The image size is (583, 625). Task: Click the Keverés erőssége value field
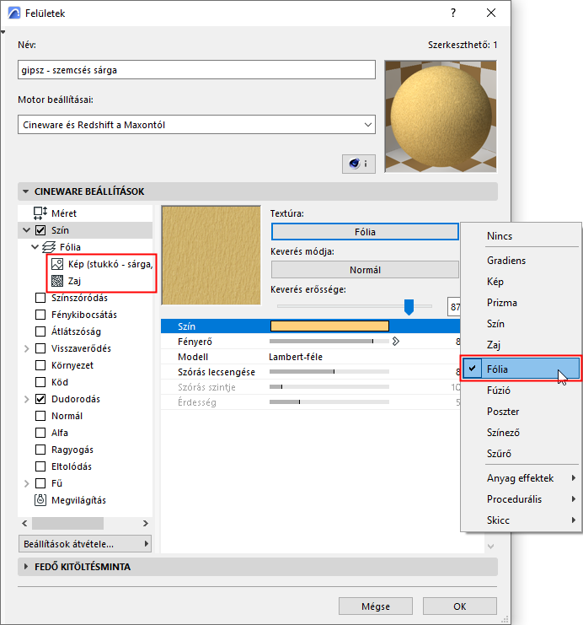[454, 307]
